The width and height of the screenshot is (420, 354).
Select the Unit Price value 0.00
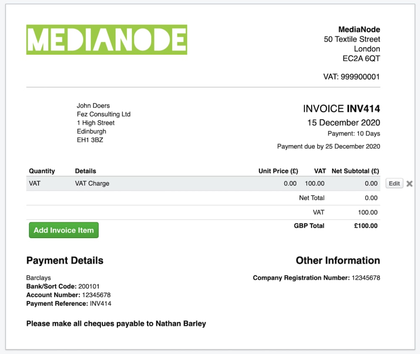coord(289,183)
